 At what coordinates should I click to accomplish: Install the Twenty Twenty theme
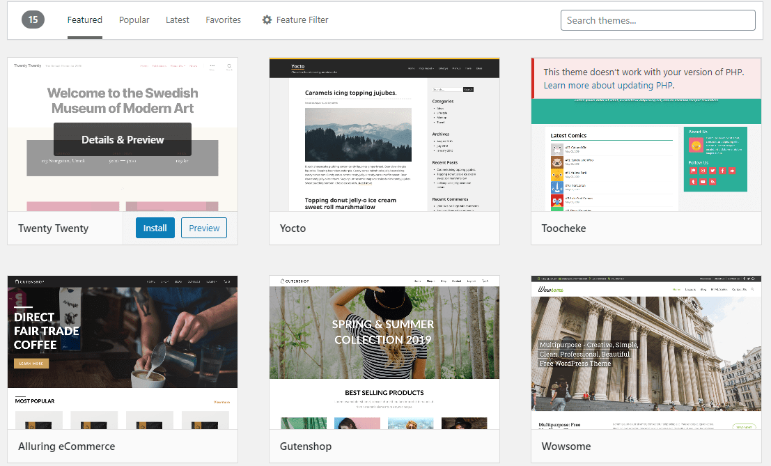click(155, 228)
